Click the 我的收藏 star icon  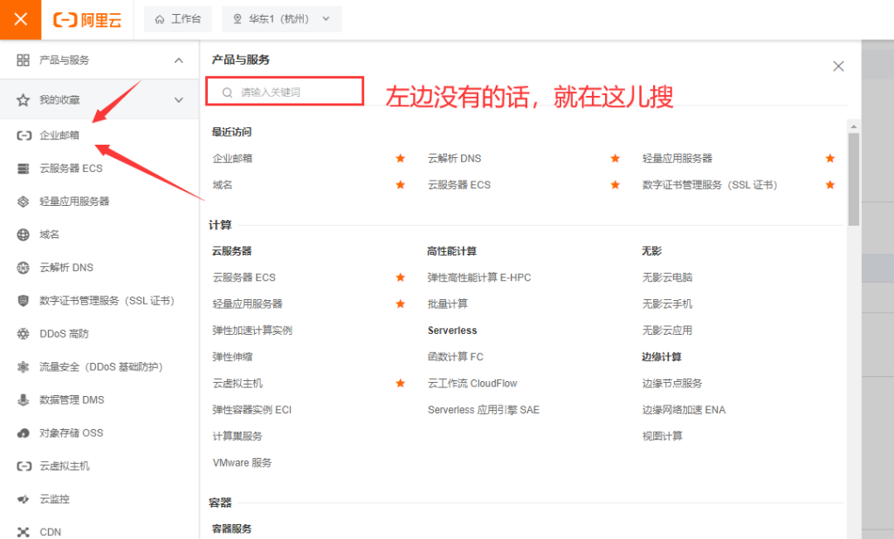coord(23,100)
